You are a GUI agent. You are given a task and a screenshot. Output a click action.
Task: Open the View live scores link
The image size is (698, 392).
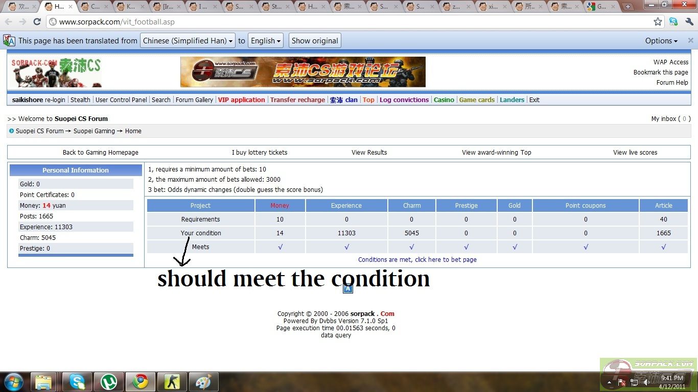point(635,153)
